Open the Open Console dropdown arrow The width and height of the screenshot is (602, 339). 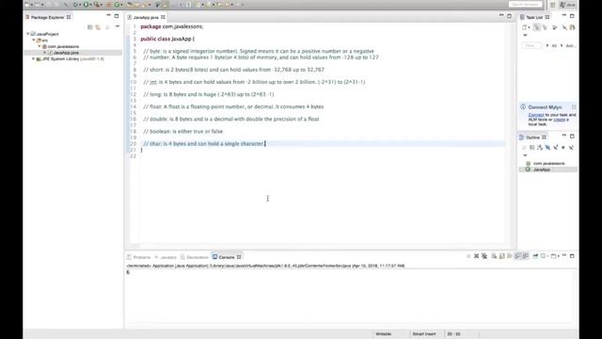pos(558,256)
